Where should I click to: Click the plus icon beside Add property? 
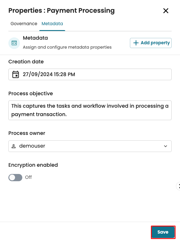[136, 43]
